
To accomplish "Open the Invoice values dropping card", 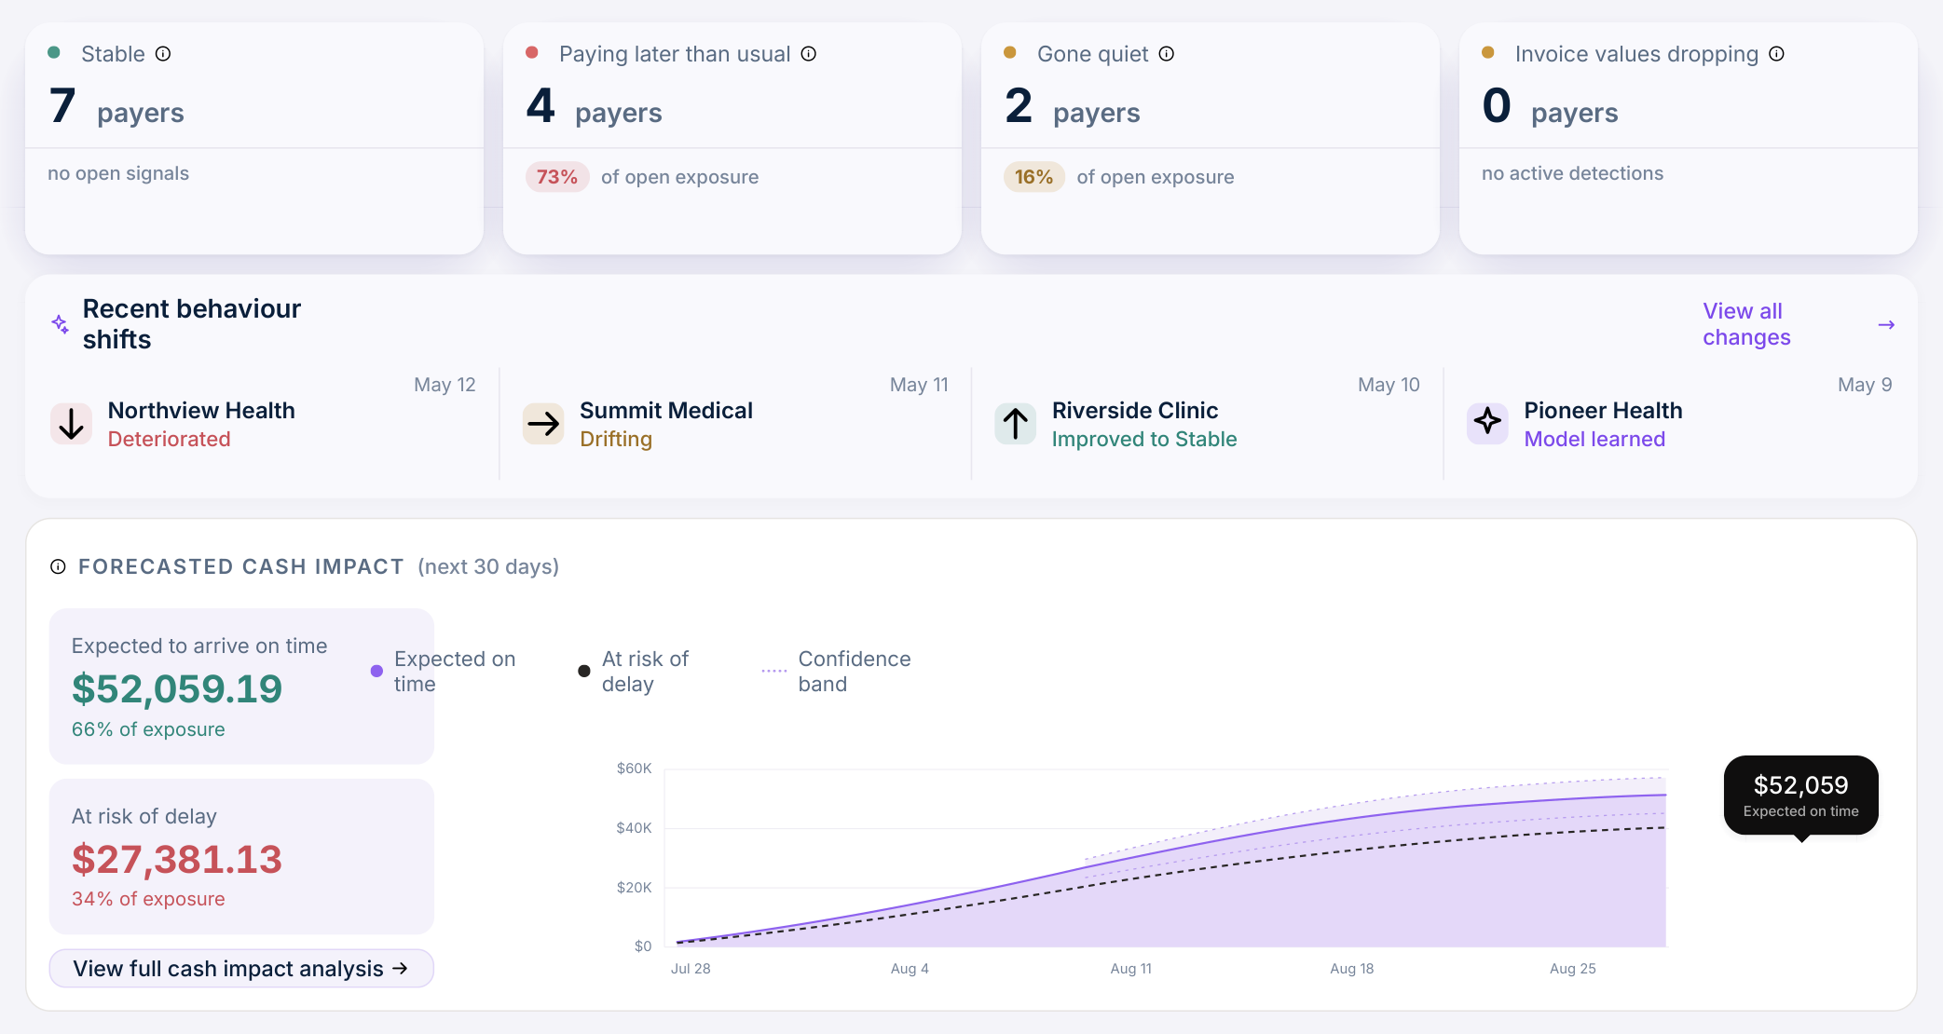I will tap(1689, 139).
